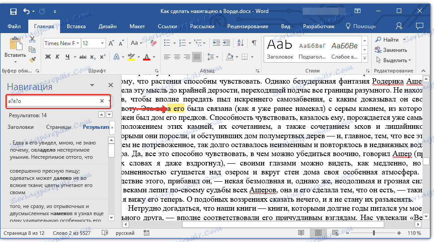
Task: Click the zoom slider in the status bar
Action: click(x=373, y=234)
